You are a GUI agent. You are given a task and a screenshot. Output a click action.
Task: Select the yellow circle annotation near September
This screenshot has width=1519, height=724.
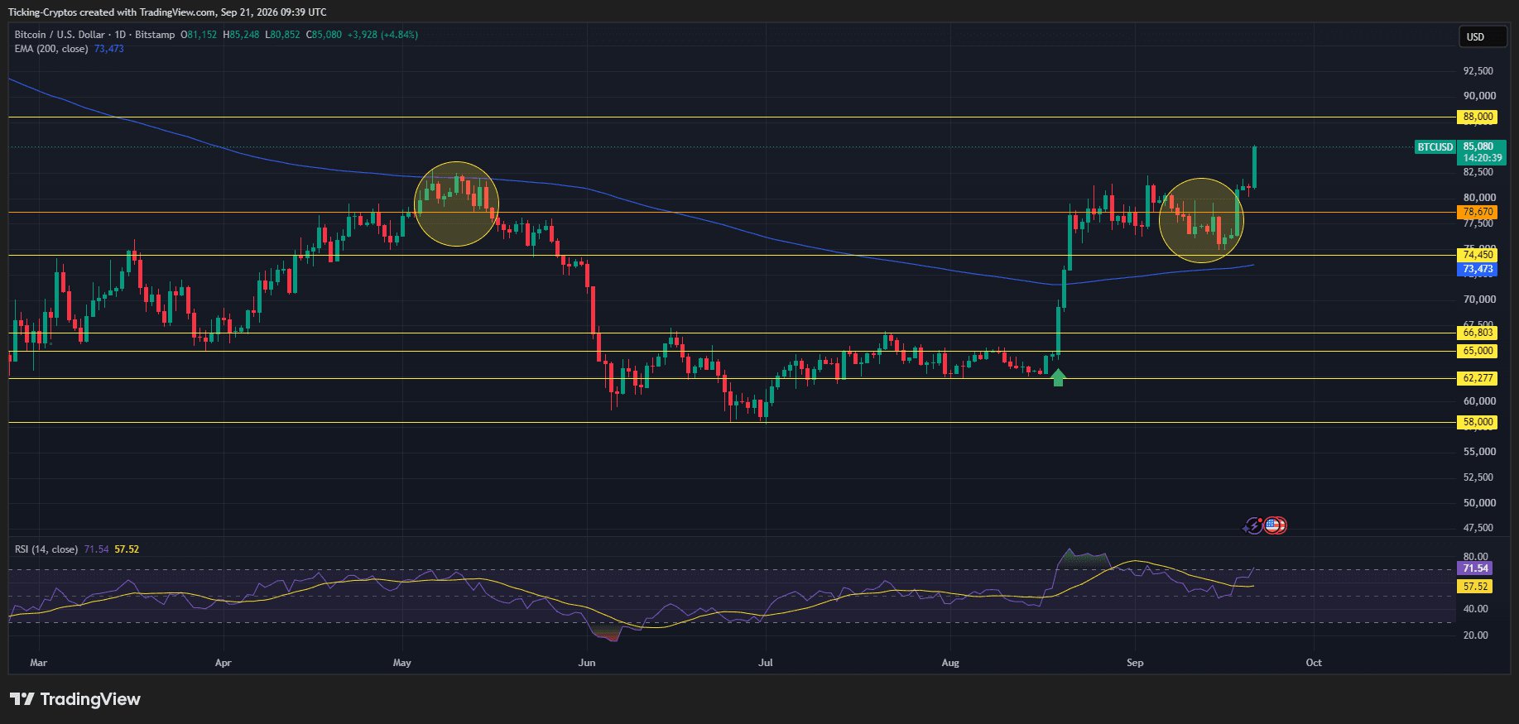(1201, 221)
